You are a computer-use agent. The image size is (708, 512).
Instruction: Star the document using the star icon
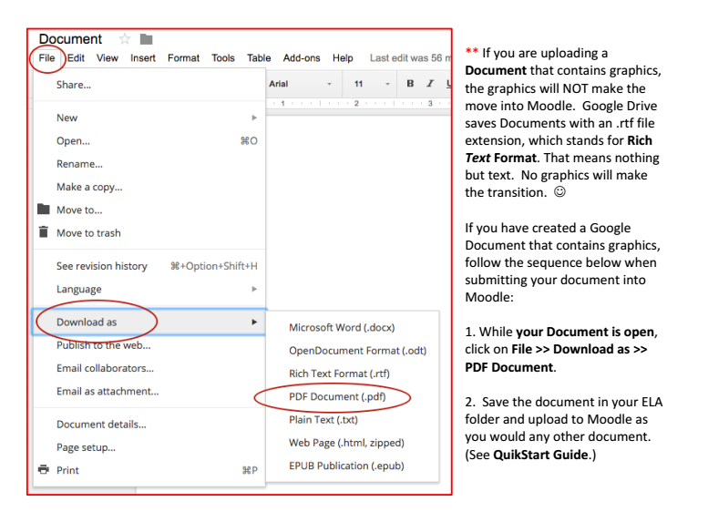[x=125, y=39]
